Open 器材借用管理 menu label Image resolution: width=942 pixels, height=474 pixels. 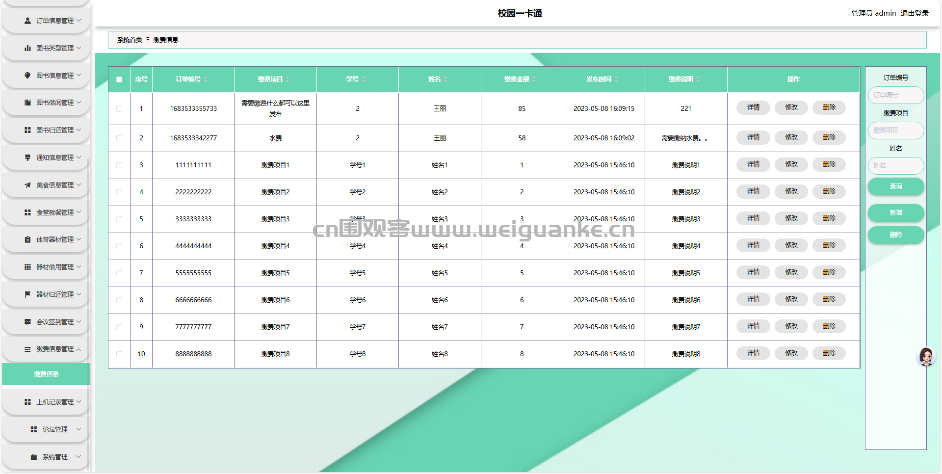55,267
